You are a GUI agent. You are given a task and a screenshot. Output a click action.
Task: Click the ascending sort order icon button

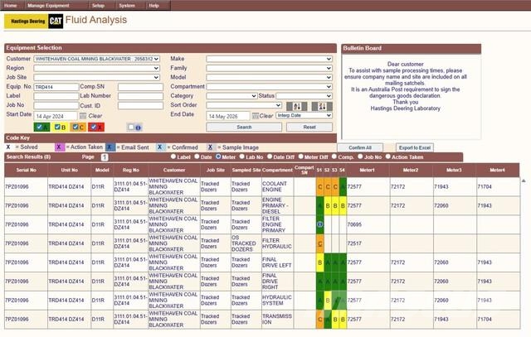(297, 107)
